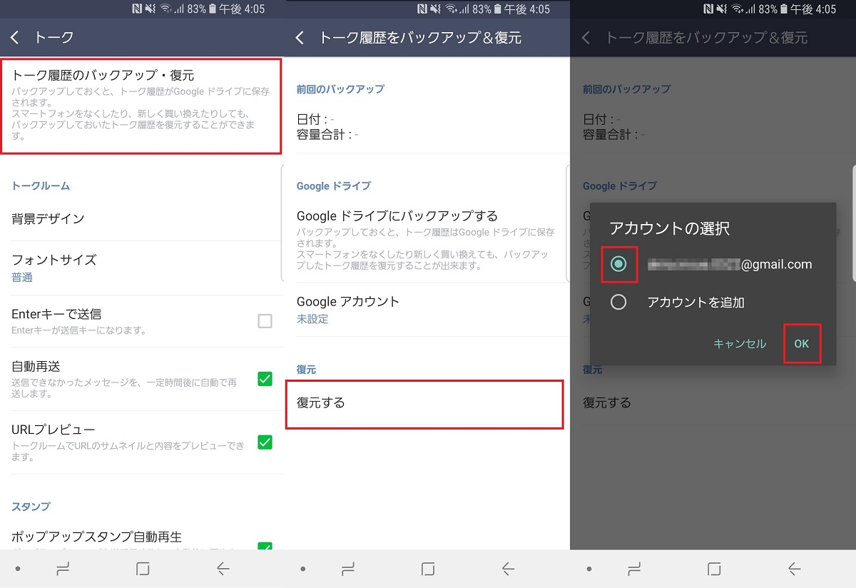Open 背景デザイン setting
The image size is (856, 588).
[142, 218]
